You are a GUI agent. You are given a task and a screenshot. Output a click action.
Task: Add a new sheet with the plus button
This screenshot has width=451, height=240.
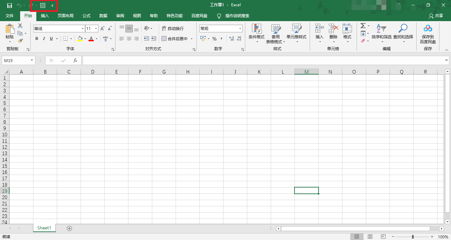[69, 228]
